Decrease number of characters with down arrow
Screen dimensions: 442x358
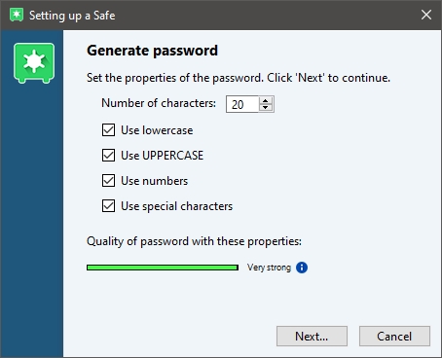[266, 108]
